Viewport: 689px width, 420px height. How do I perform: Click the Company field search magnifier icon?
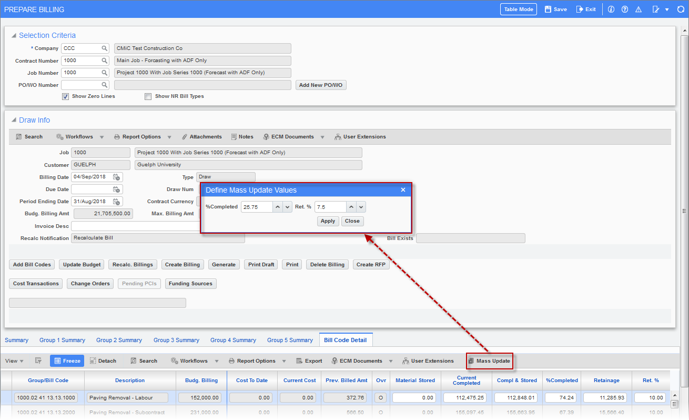click(105, 48)
